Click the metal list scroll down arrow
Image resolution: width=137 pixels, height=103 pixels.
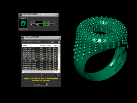coord(59,70)
